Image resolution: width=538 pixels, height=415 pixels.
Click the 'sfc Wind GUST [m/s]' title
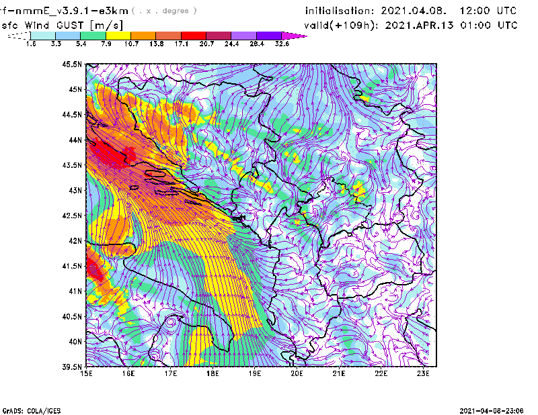point(62,26)
